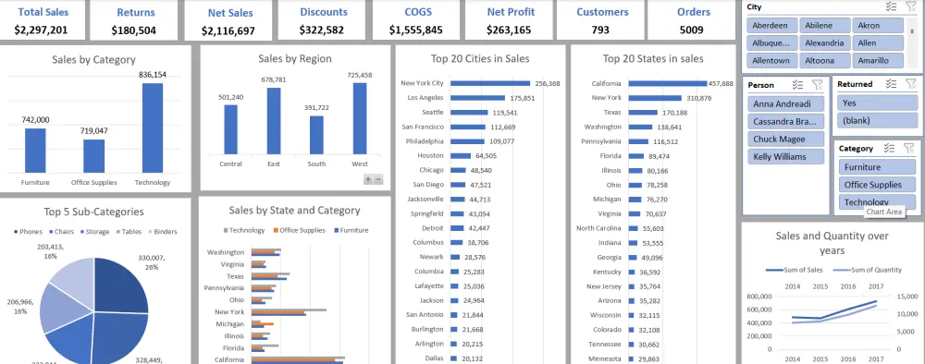925x364 pixels.
Task: Click the Net Sales value $2,116,697
Action: (x=228, y=30)
